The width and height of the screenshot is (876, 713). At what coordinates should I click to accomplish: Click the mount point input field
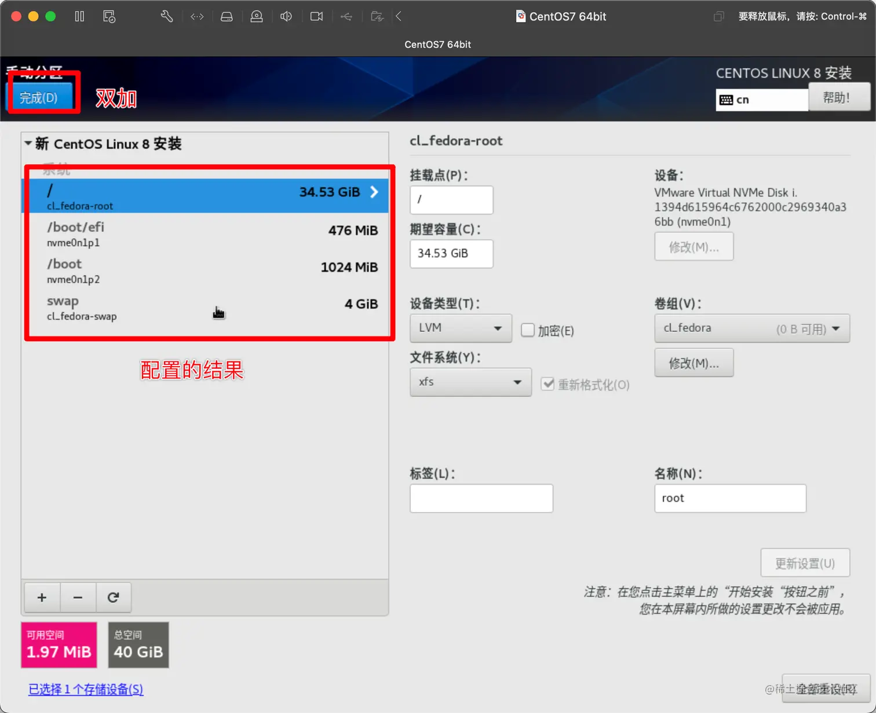click(x=451, y=200)
